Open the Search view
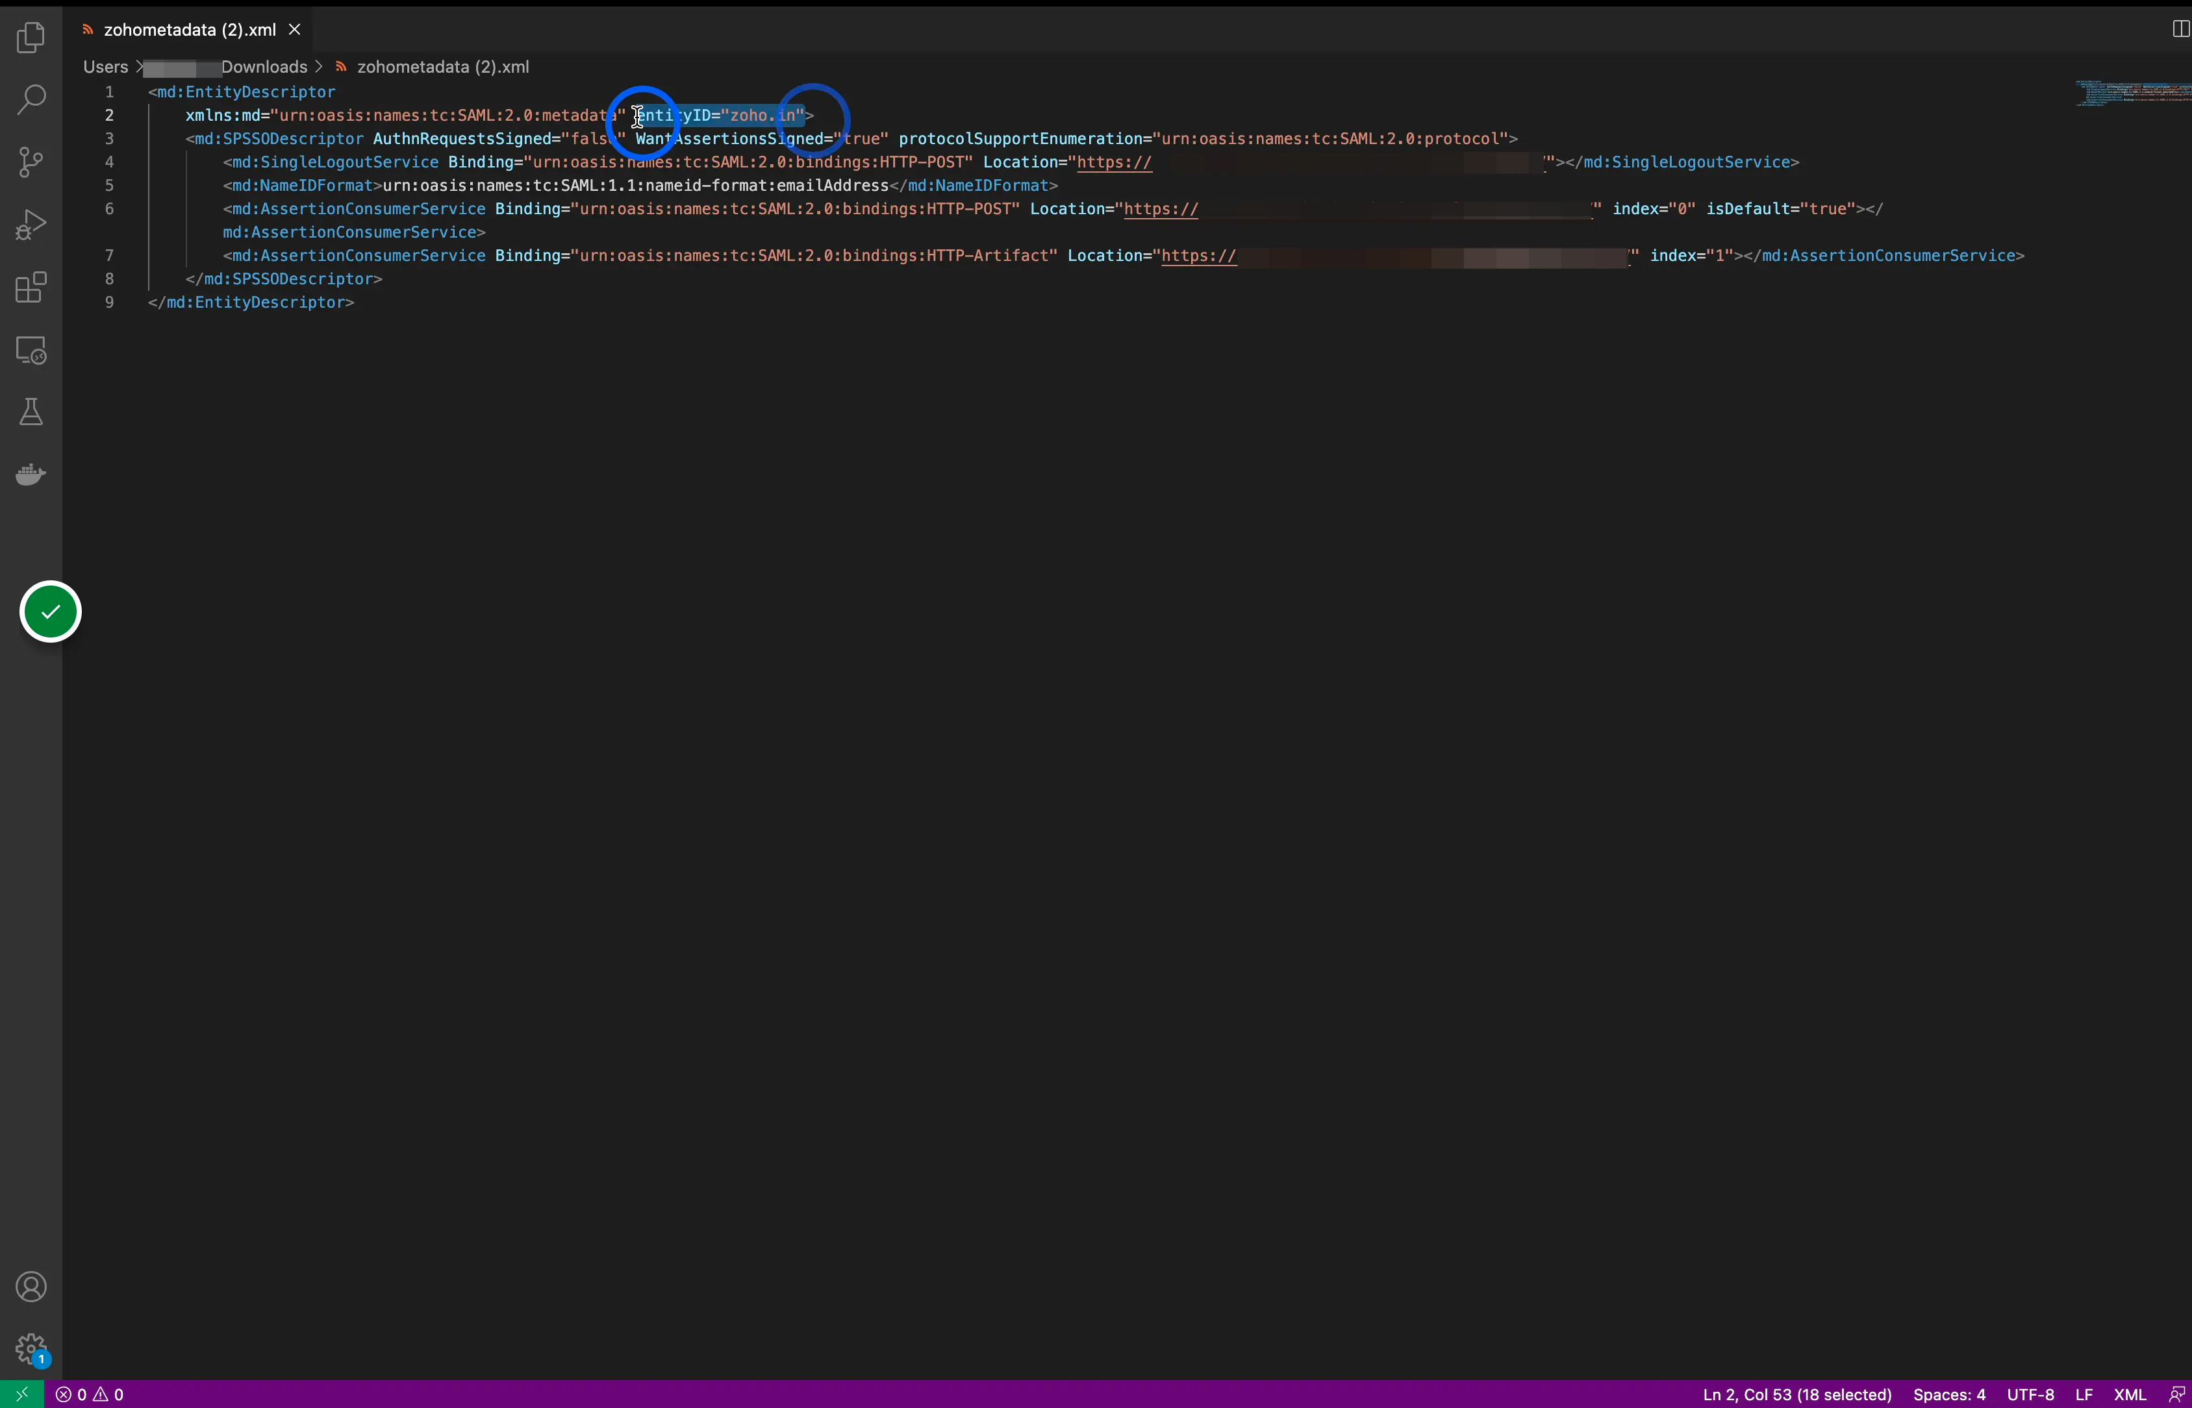Viewport: 2192px width, 1408px height. coord(31,100)
